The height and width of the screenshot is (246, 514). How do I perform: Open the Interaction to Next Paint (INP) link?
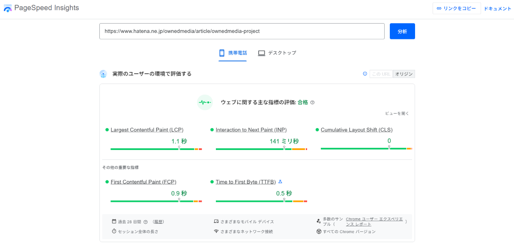point(251,130)
